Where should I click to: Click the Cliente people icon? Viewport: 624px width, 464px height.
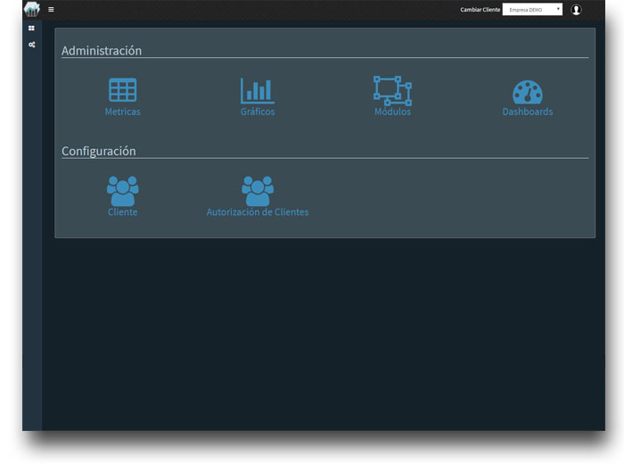click(123, 190)
